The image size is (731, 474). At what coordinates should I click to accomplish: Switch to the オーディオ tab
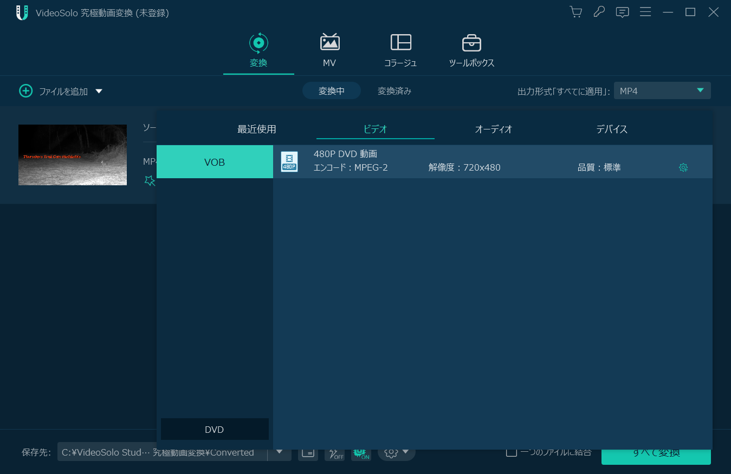[x=493, y=129]
